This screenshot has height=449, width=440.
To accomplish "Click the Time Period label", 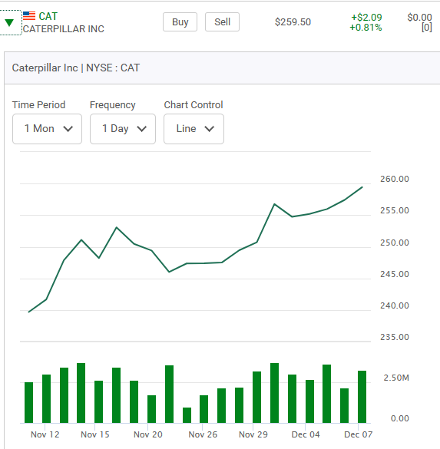I will [x=38, y=105].
